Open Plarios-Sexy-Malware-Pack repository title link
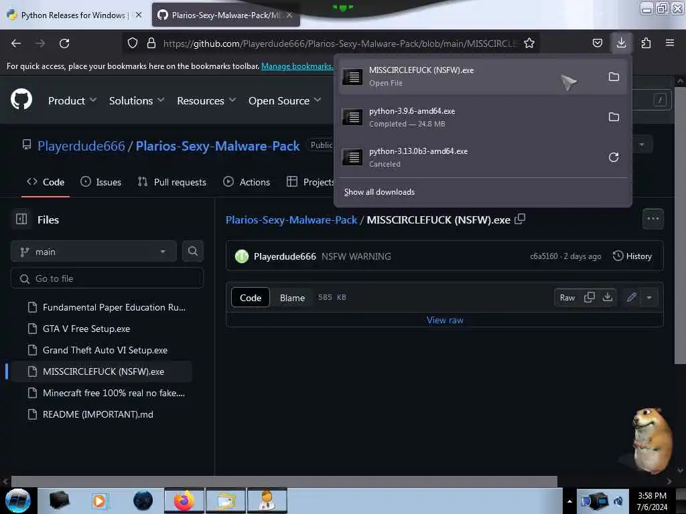 point(218,145)
